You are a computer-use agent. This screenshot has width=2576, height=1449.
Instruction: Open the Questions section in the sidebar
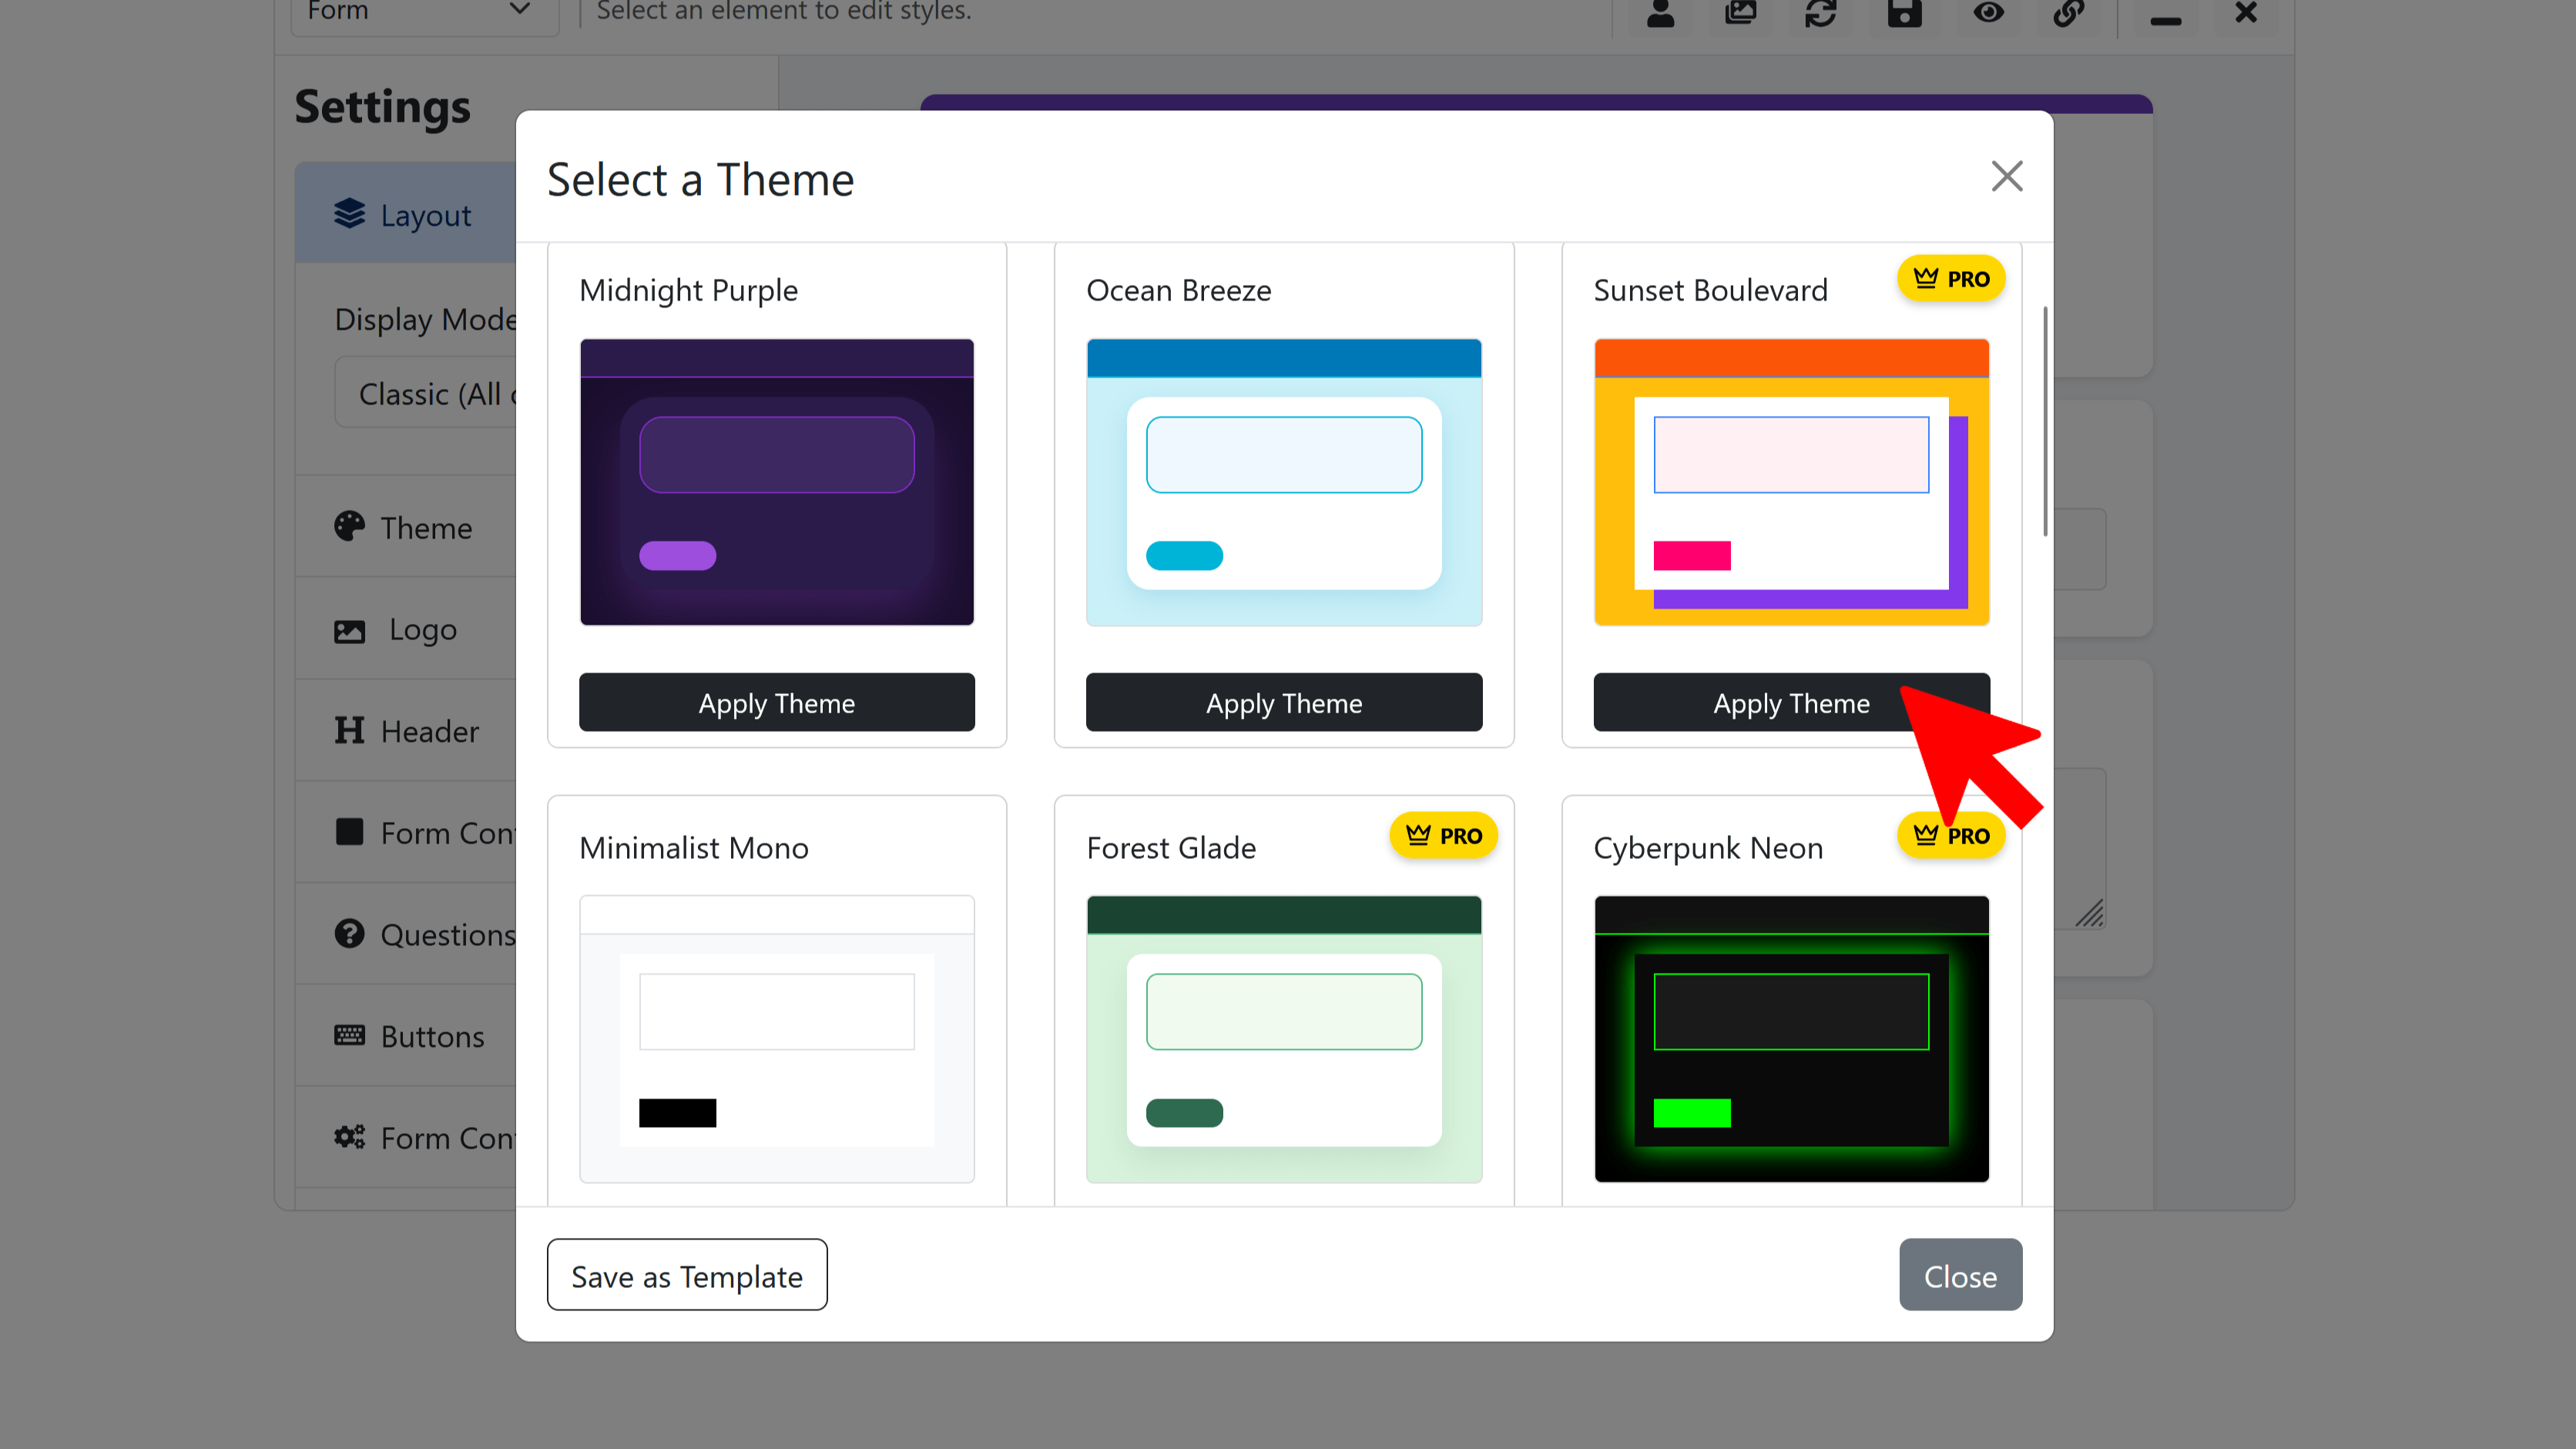point(349,933)
